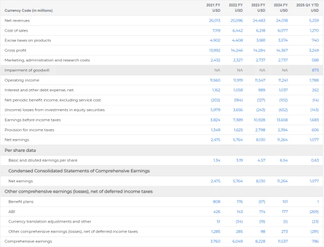Open the 2023 FY Operating income 11,547

click(x=260, y=80)
